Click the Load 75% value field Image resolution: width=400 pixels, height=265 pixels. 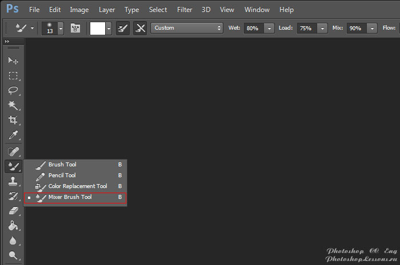(x=307, y=28)
